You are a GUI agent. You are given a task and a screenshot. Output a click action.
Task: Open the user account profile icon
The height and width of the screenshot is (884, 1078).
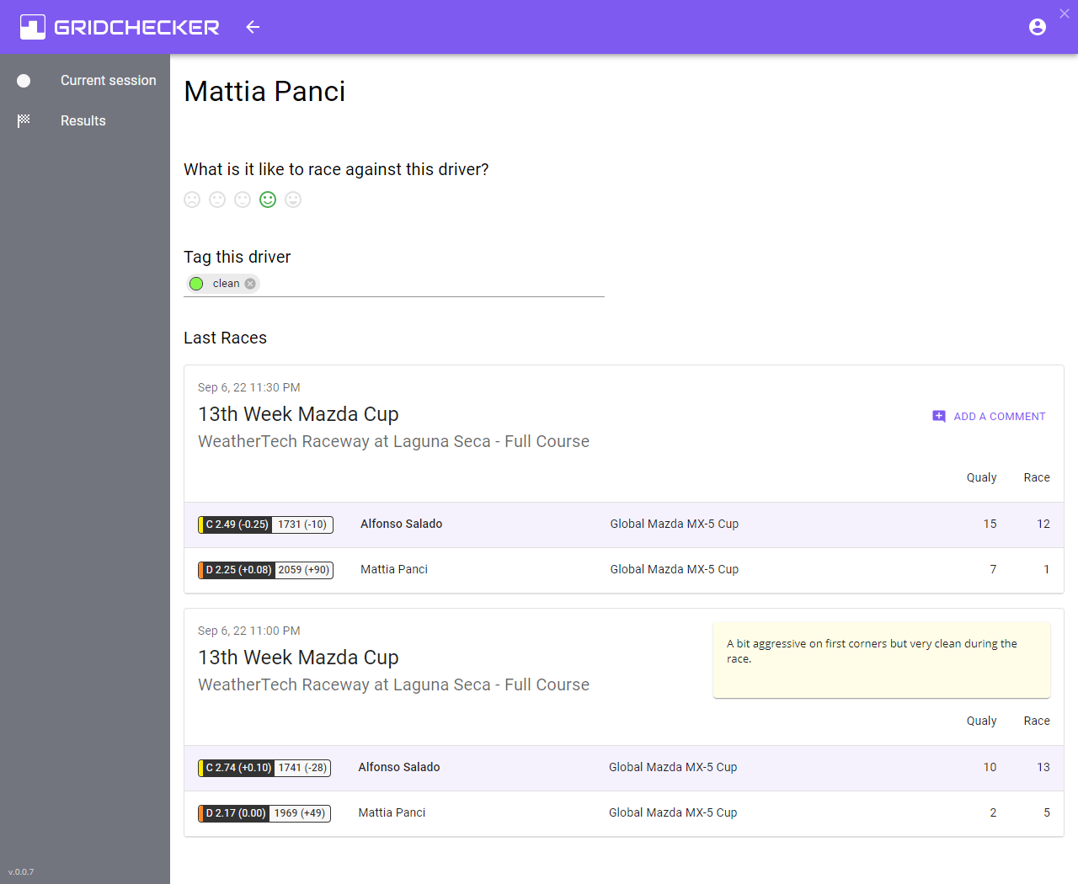[1038, 27]
